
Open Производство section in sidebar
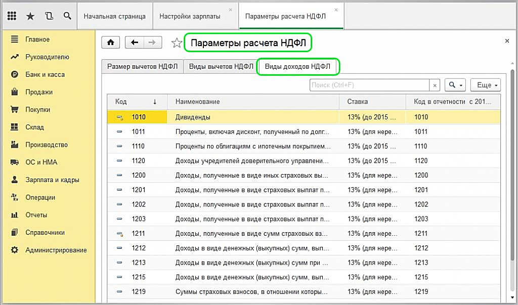click(x=46, y=145)
